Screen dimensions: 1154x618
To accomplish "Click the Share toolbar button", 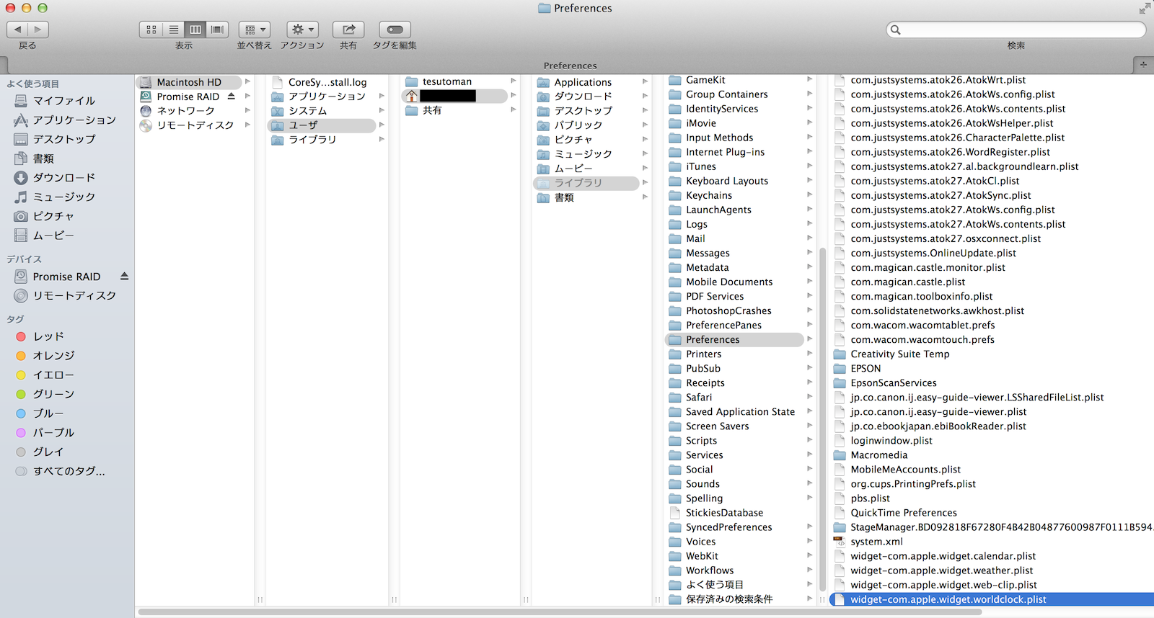I will (348, 30).
